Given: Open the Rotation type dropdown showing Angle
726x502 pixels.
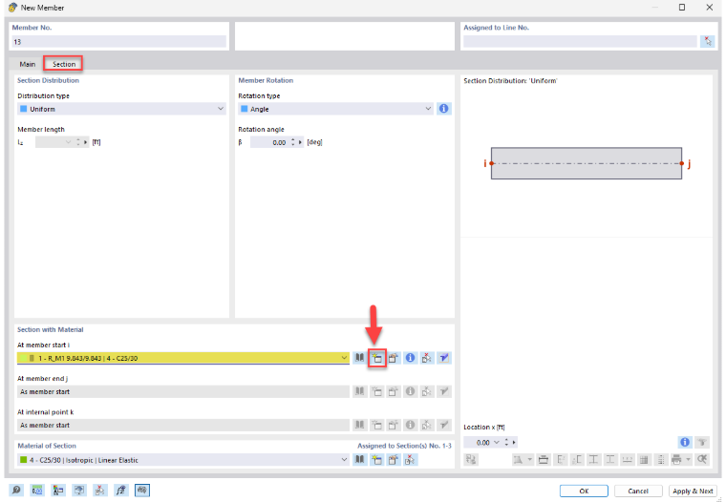Looking at the screenshot, I should (336, 109).
